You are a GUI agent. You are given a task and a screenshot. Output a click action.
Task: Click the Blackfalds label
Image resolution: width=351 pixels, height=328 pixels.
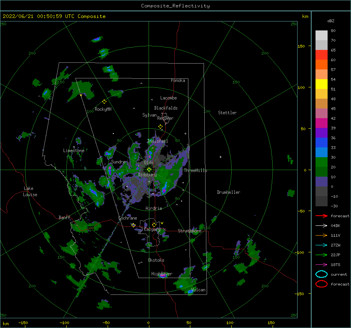(x=166, y=108)
